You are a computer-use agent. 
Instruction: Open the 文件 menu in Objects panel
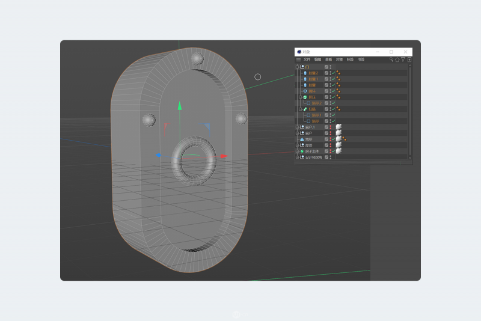(307, 60)
